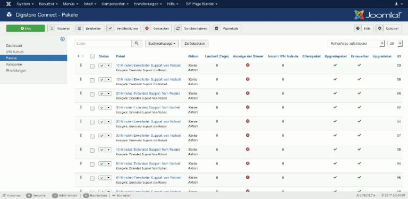Click the Bearbeiten toolbar button
This screenshot has height=199, width=408.
coord(90,28)
